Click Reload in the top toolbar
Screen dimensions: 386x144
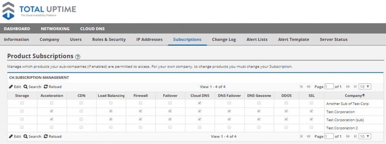(53, 87)
